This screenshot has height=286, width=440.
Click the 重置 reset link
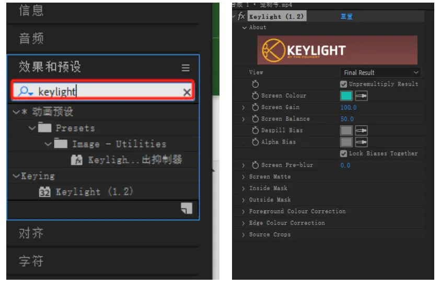[346, 17]
